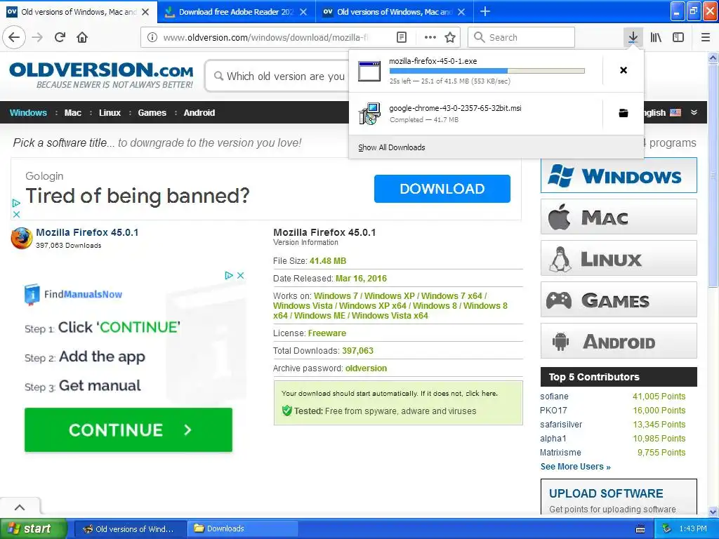Click the blue DOWNLOAD ad button

[x=442, y=188]
